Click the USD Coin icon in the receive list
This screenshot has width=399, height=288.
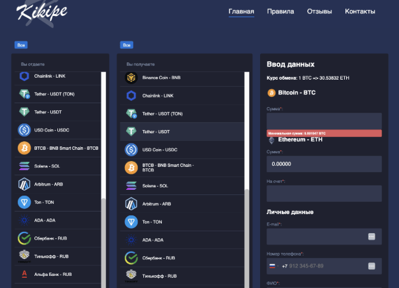131,150
